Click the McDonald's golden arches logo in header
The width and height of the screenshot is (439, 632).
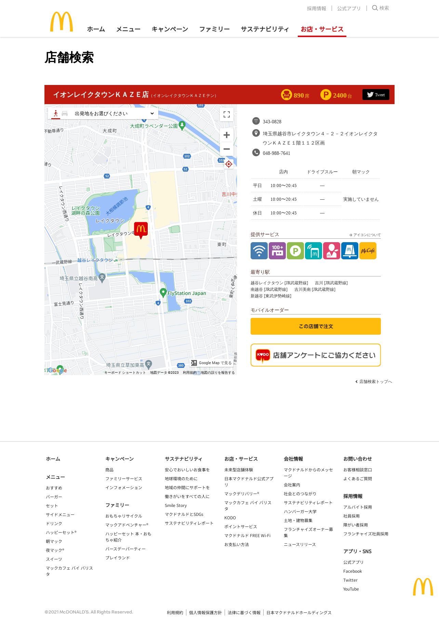(x=62, y=22)
